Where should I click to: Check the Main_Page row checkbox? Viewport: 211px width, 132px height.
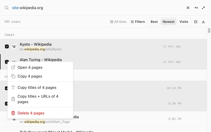tap(7, 119)
